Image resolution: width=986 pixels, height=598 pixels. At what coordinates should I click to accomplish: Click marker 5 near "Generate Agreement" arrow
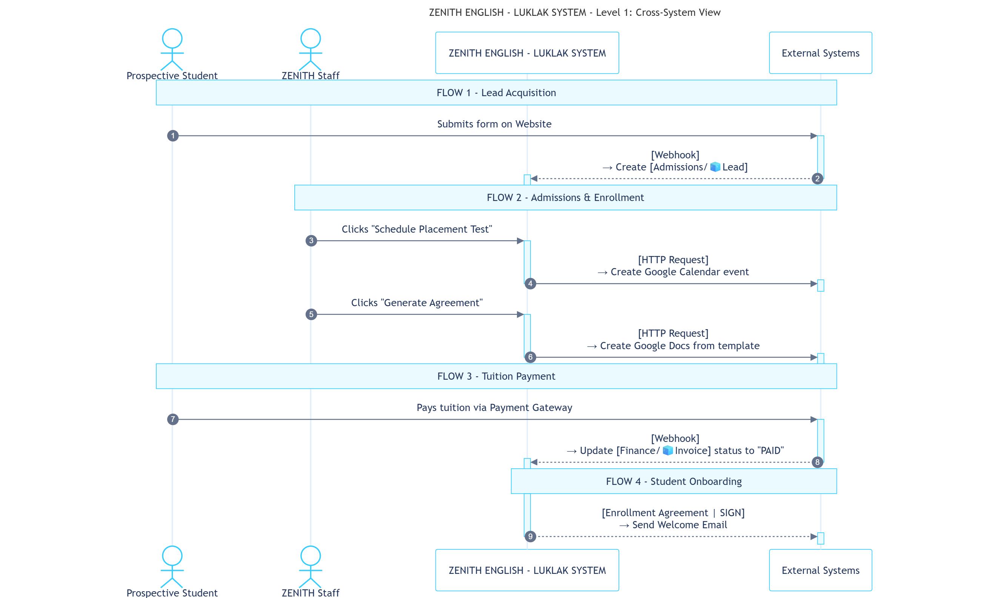click(x=311, y=314)
